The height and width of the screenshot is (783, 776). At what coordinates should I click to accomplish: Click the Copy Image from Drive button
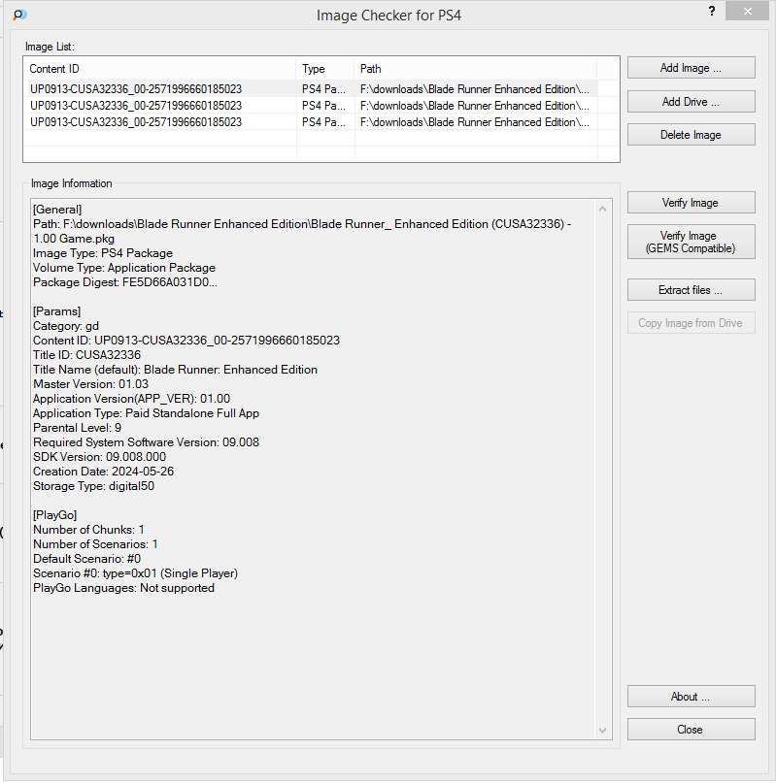click(691, 322)
